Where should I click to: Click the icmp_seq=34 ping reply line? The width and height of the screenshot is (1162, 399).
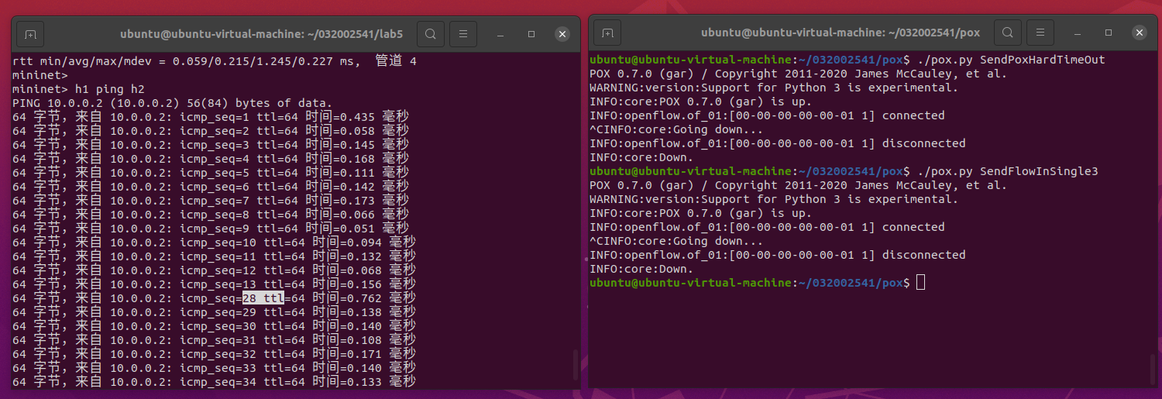[214, 382]
